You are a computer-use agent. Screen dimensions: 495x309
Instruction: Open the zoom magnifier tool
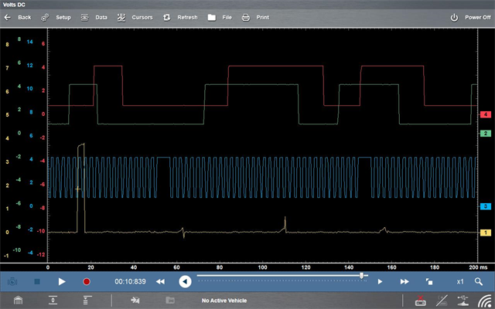479,281
